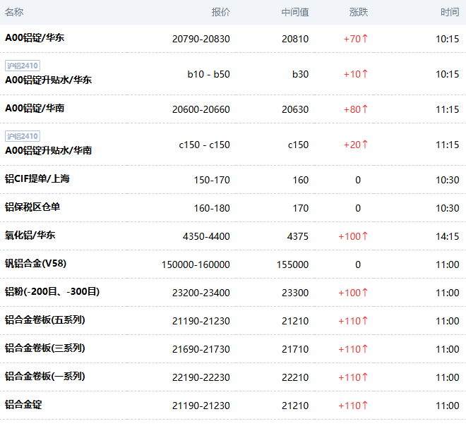Screen dimensions: 466x426
Task: Select the quote 160-180
Action: click(x=212, y=208)
